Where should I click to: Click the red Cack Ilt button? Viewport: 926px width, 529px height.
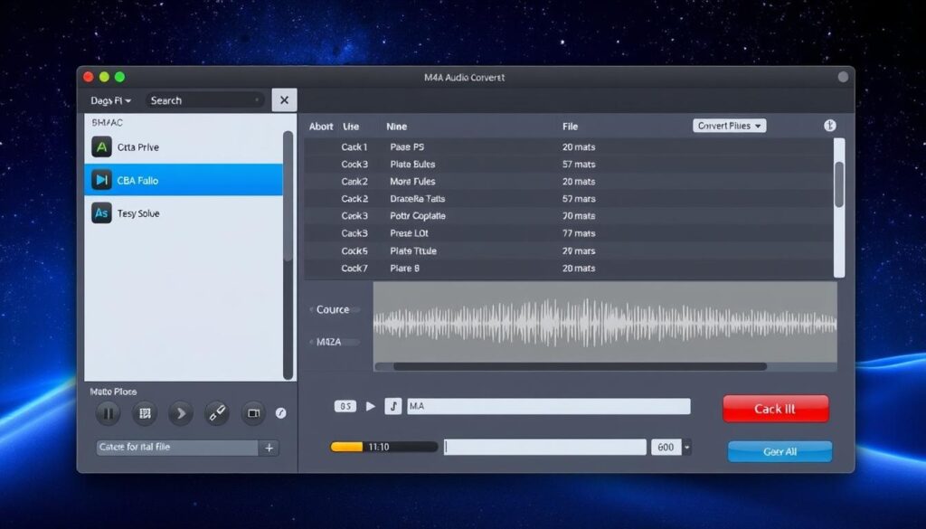(775, 409)
